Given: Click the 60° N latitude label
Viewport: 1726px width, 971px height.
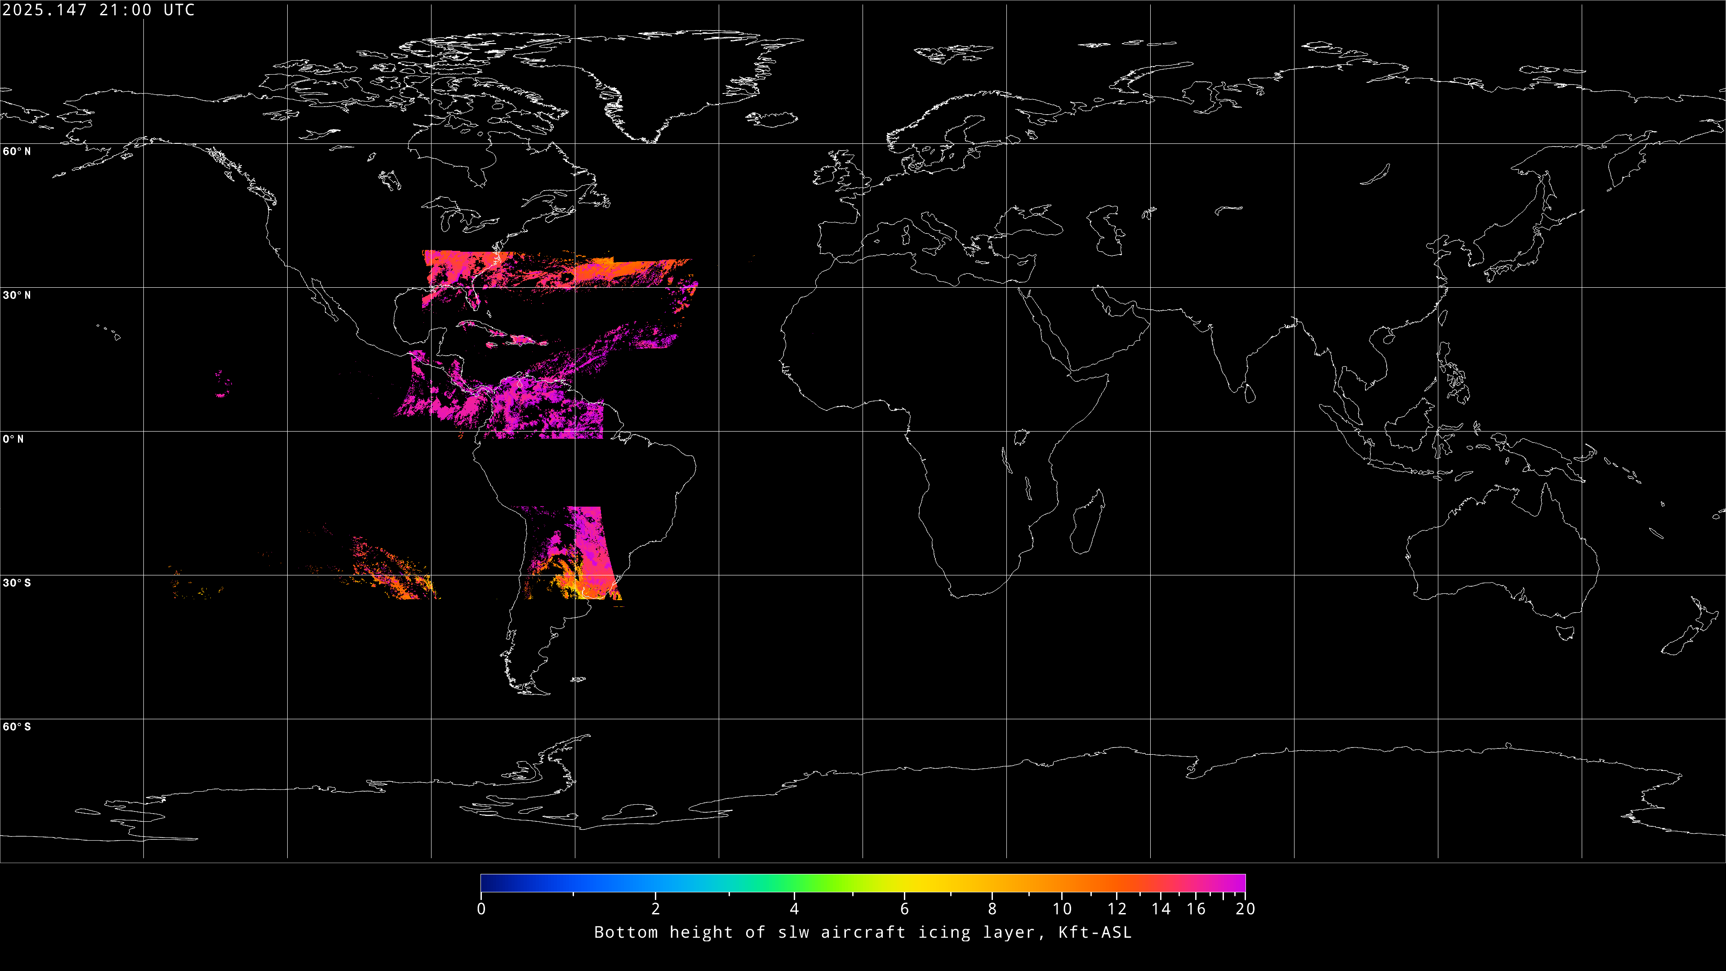Looking at the screenshot, I should tap(17, 151).
